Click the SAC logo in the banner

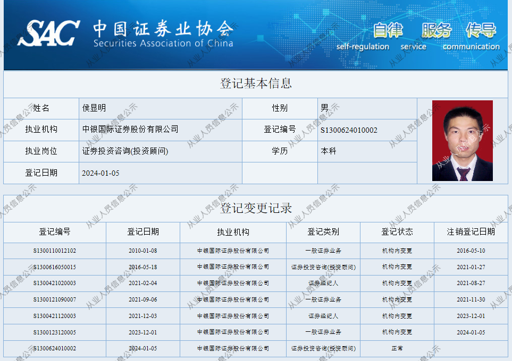coord(49,33)
